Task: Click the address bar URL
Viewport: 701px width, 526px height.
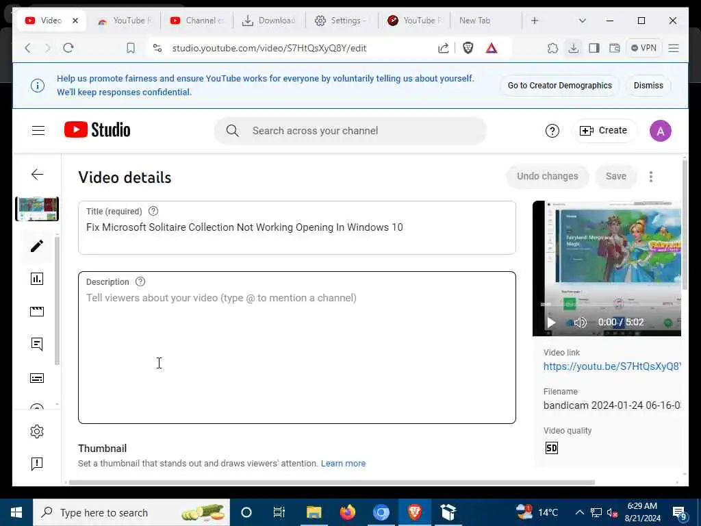Action: (x=269, y=49)
